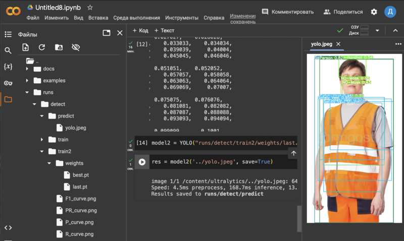Click the upload file icon
The image size is (404, 241).
tap(25, 47)
